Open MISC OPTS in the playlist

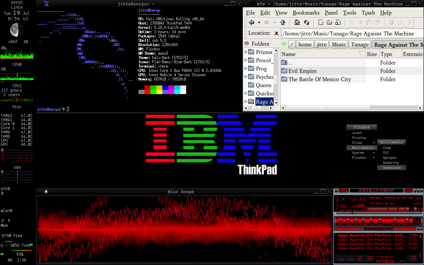point(370,258)
